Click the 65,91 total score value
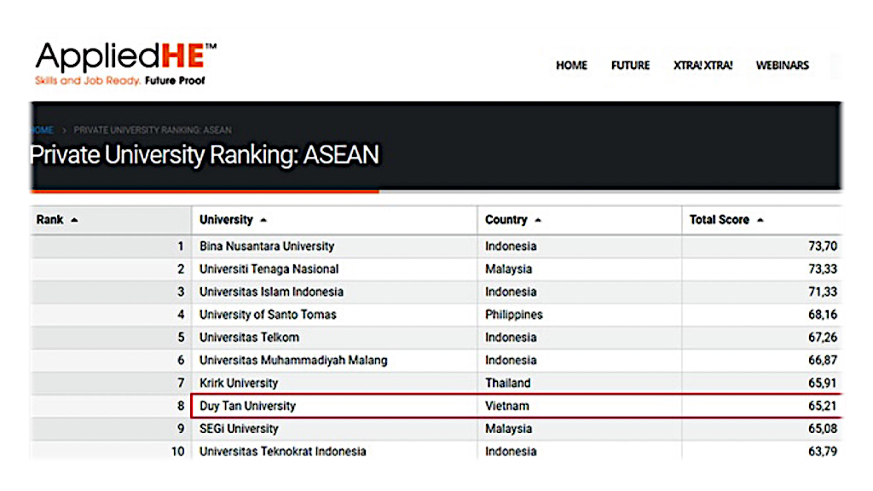873x491 pixels. tap(823, 383)
